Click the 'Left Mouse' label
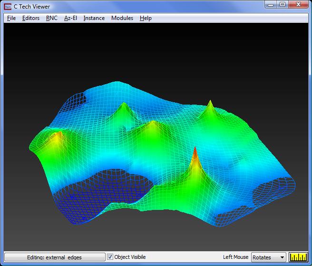 coord(235,257)
